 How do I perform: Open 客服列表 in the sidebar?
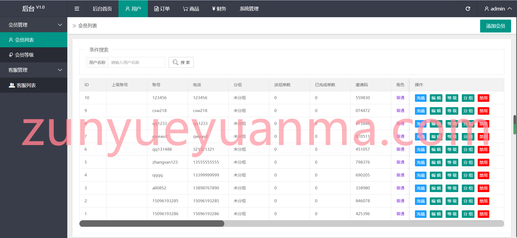pyautogui.click(x=34, y=85)
